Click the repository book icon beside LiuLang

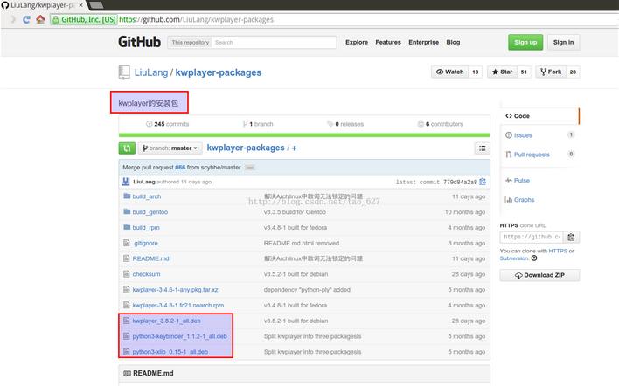click(x=124, y=72)
